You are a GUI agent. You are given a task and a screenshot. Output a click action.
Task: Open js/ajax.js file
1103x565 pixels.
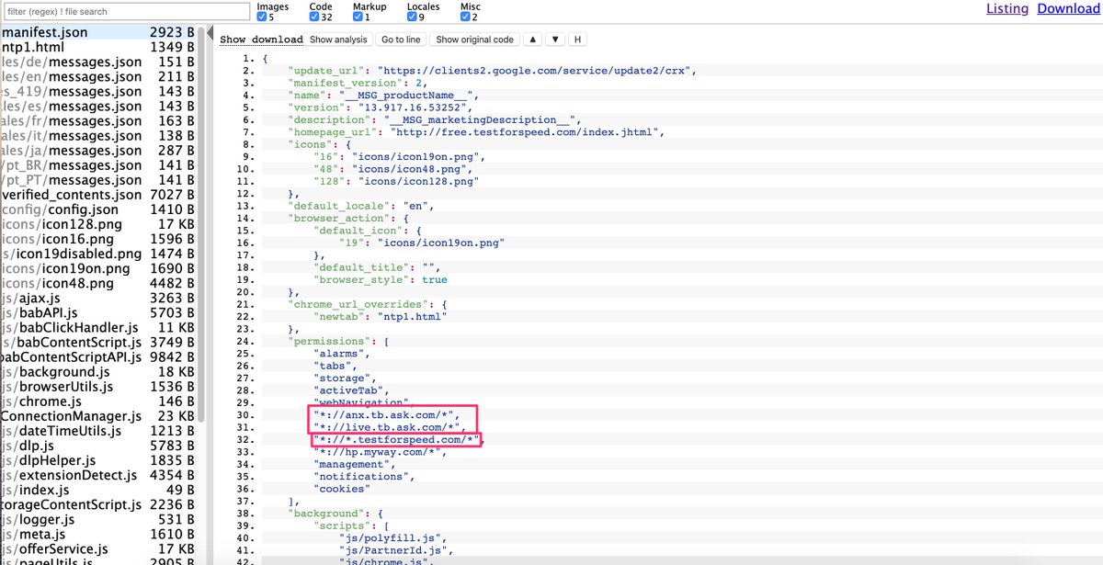point(97,298)
